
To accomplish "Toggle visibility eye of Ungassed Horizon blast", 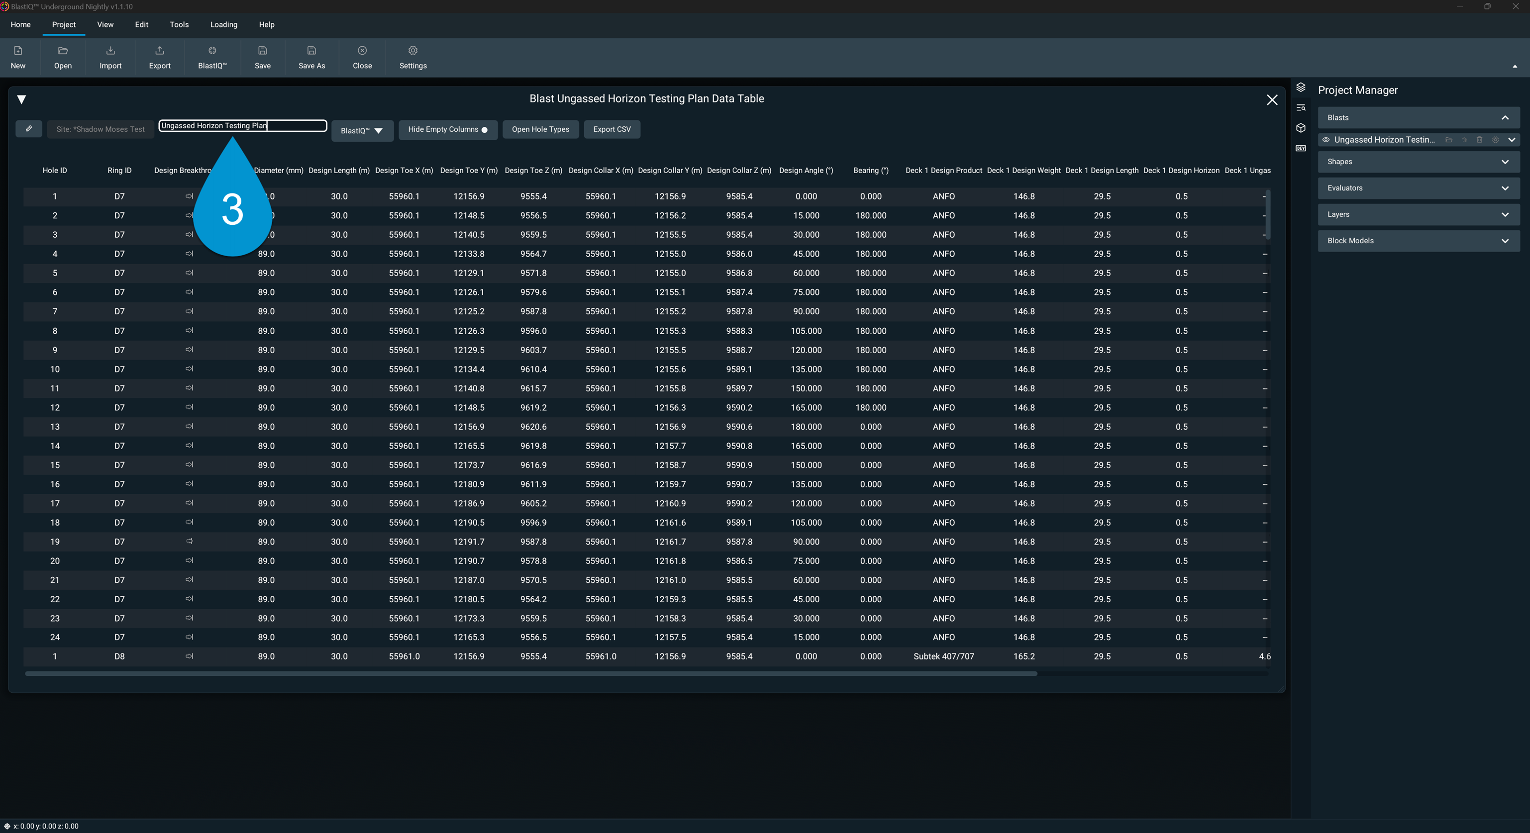I will coord(1326,140).
